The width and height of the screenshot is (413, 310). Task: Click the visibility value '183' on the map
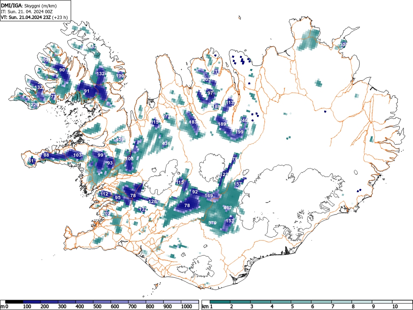tap(193, 122)
